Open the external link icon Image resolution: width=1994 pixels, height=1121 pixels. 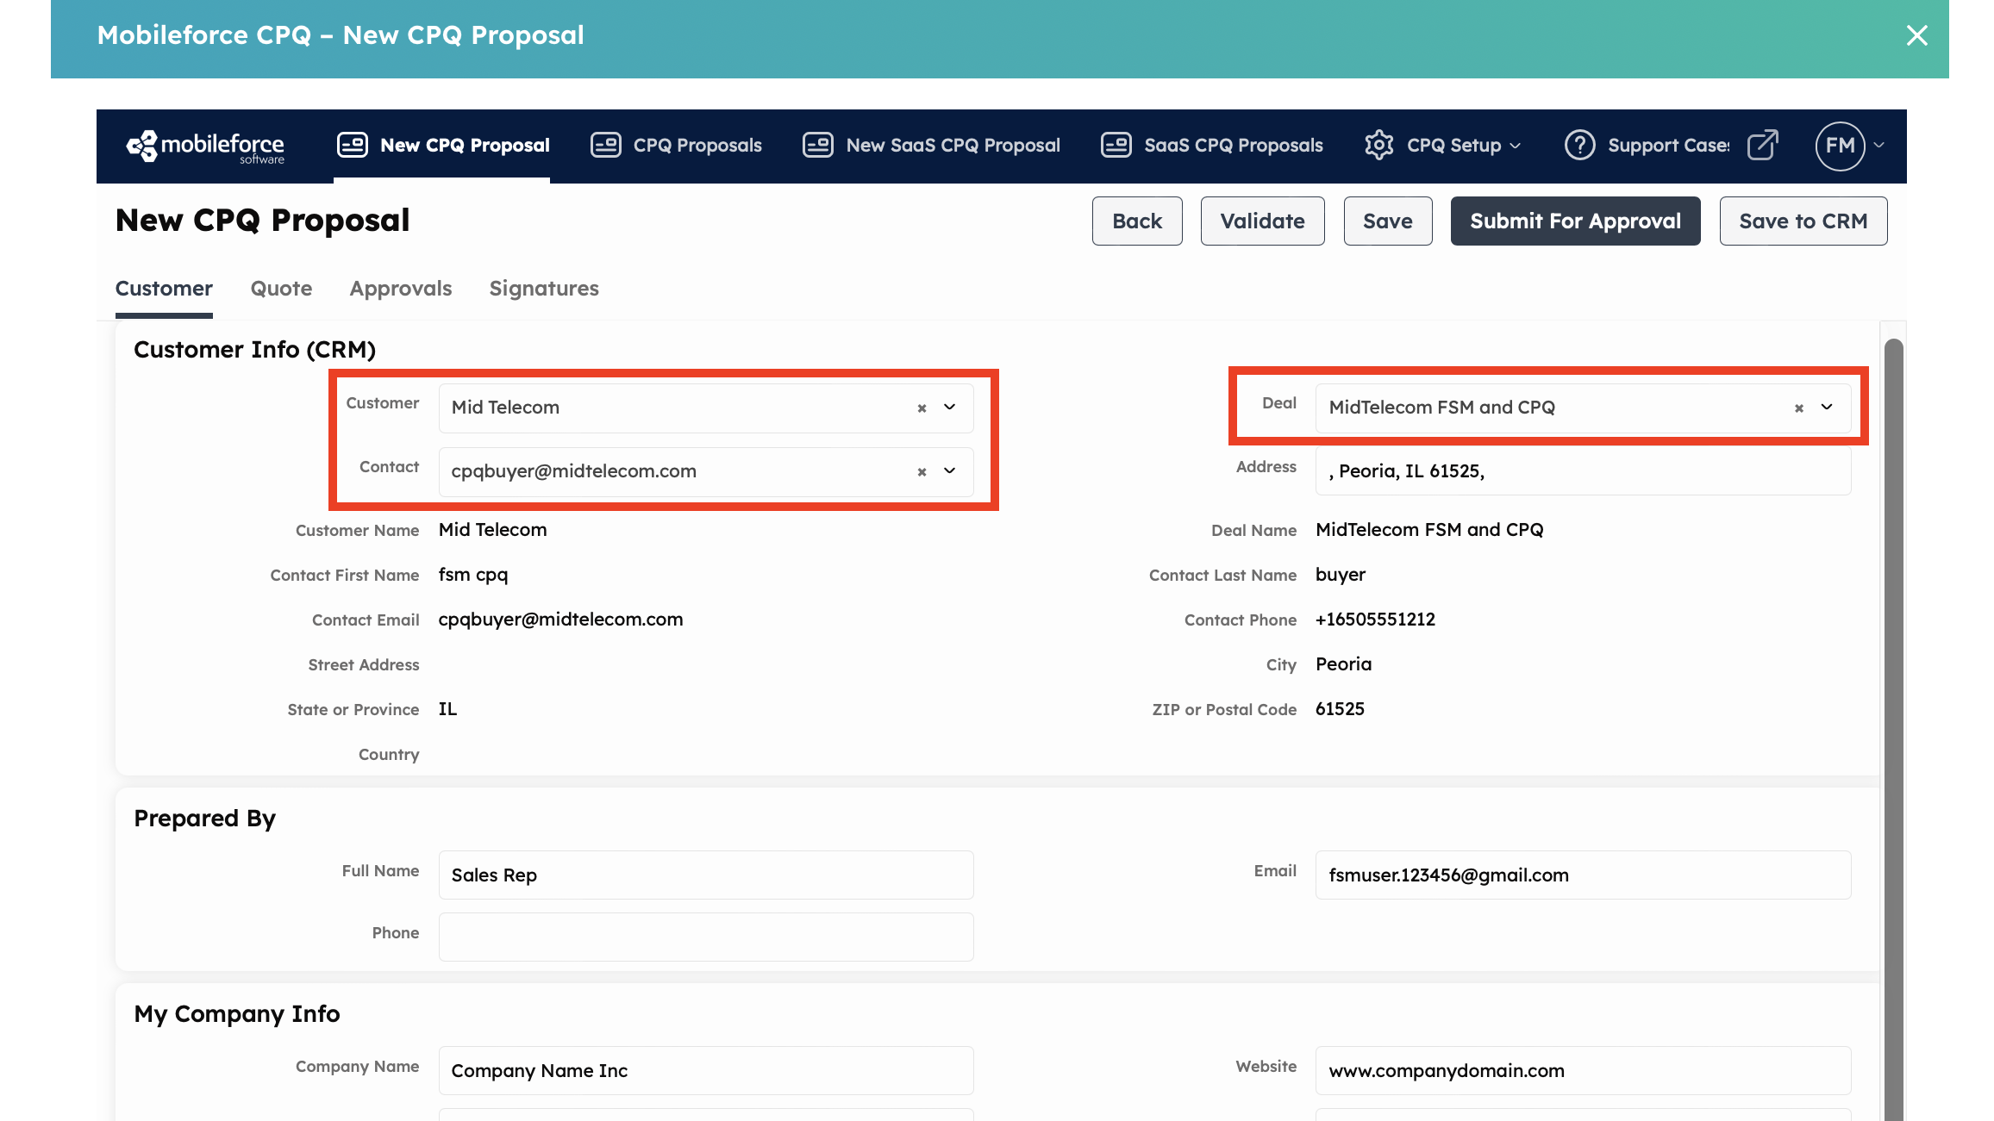point(1762,145)
